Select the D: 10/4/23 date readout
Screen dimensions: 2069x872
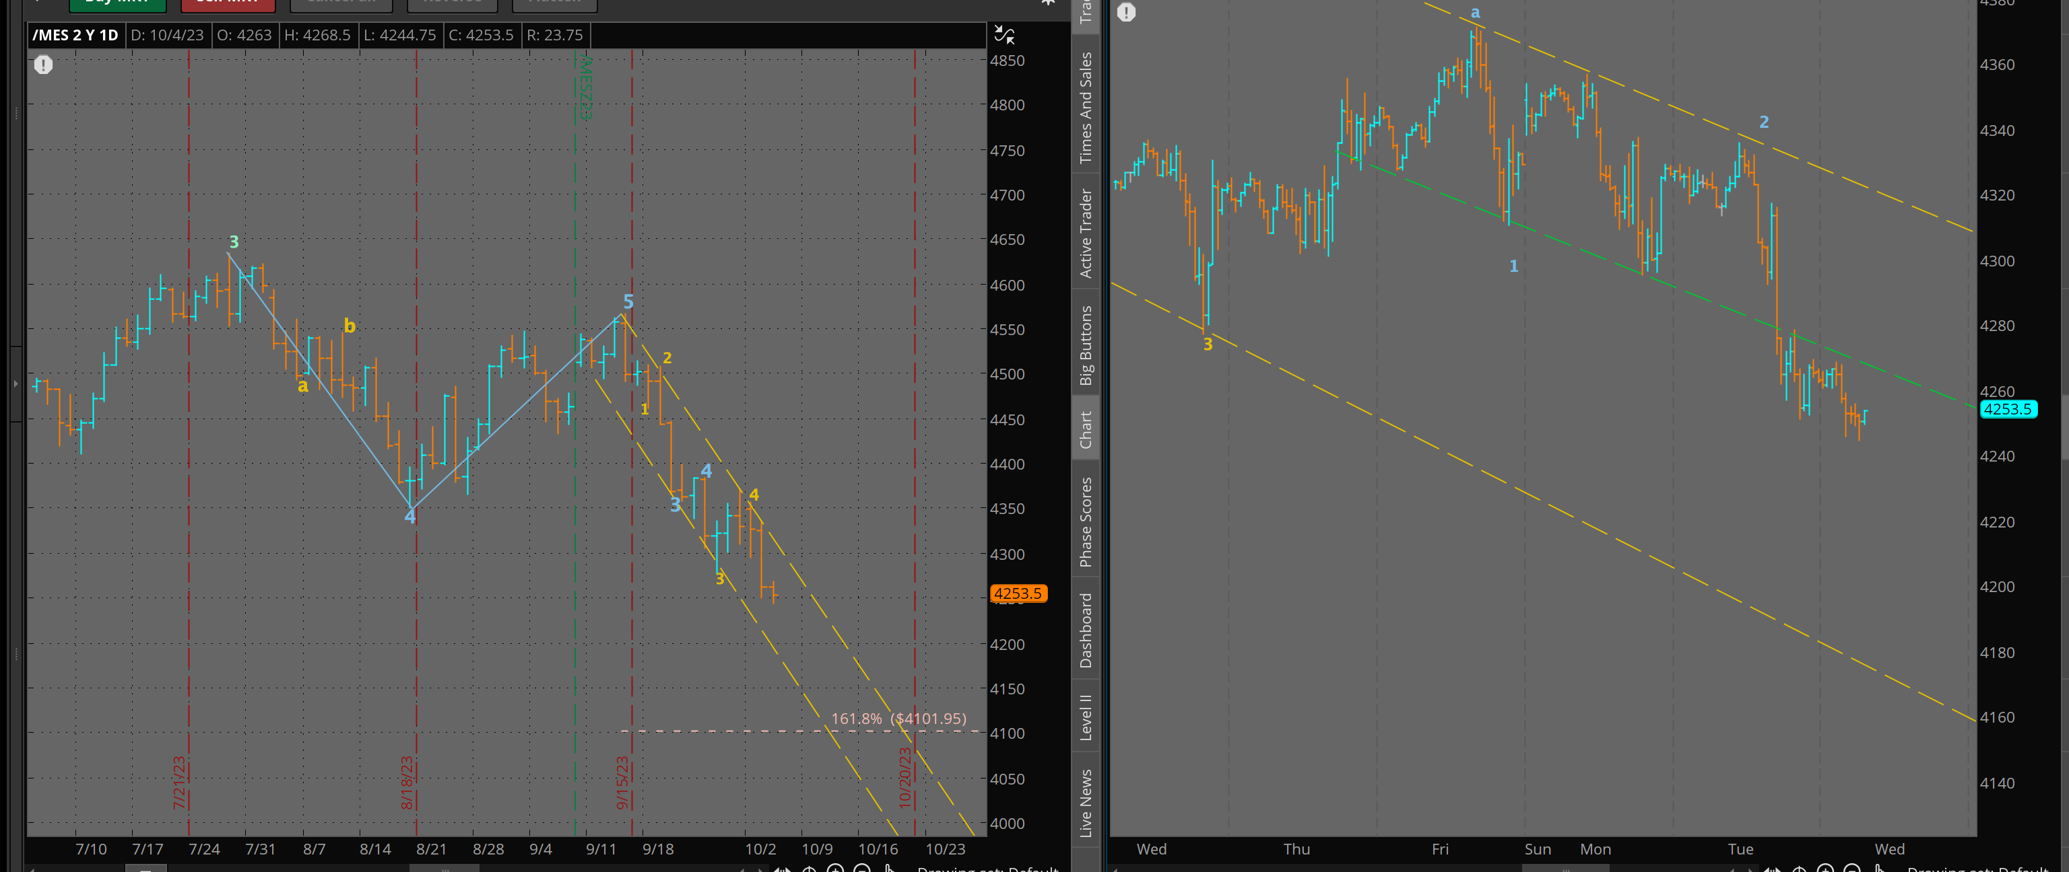click(x=167, y=35)
